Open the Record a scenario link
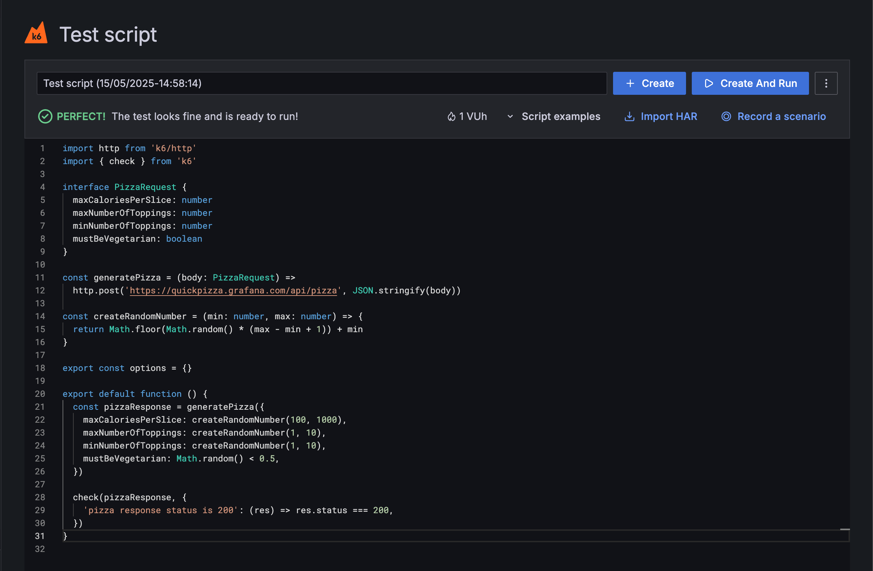This screenshot has width=873, height=571. pos(781,116)
